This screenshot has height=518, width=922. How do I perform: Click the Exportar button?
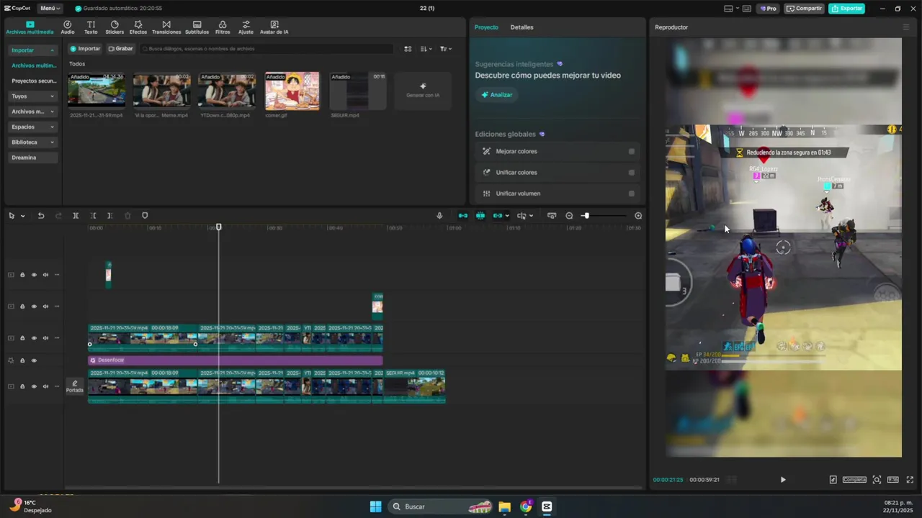point(846,9)
